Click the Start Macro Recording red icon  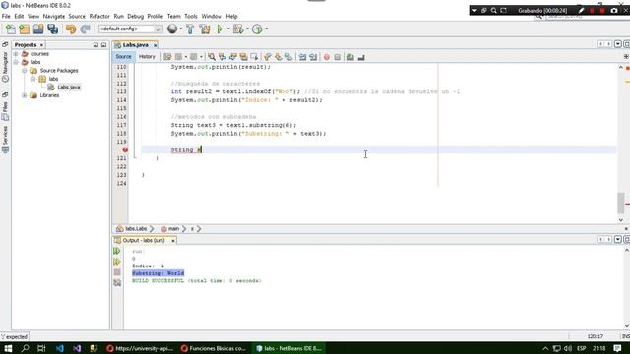coord(327,57)
